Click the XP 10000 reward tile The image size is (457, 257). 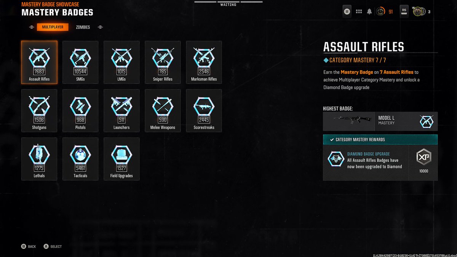tap(423, 163)
